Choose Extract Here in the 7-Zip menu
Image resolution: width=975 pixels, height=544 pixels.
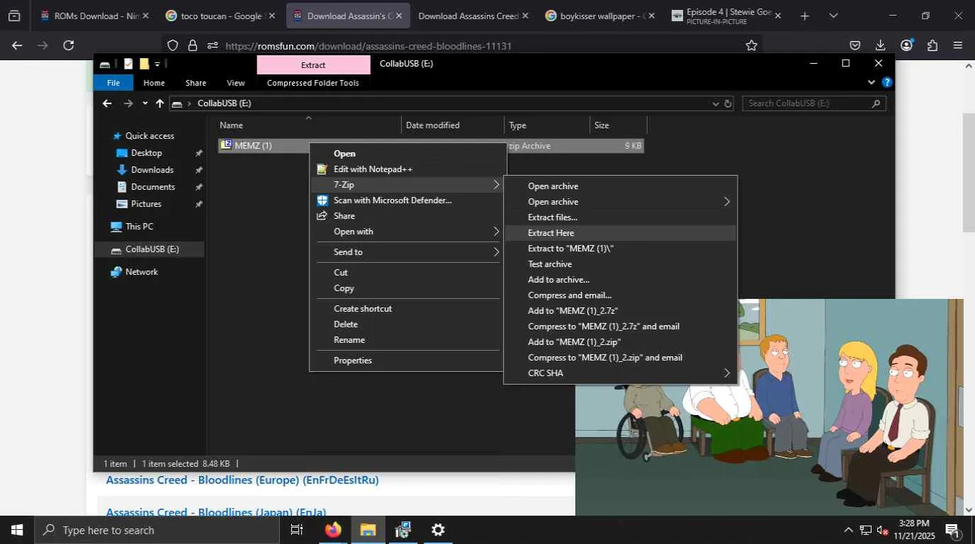coord(620,233)
